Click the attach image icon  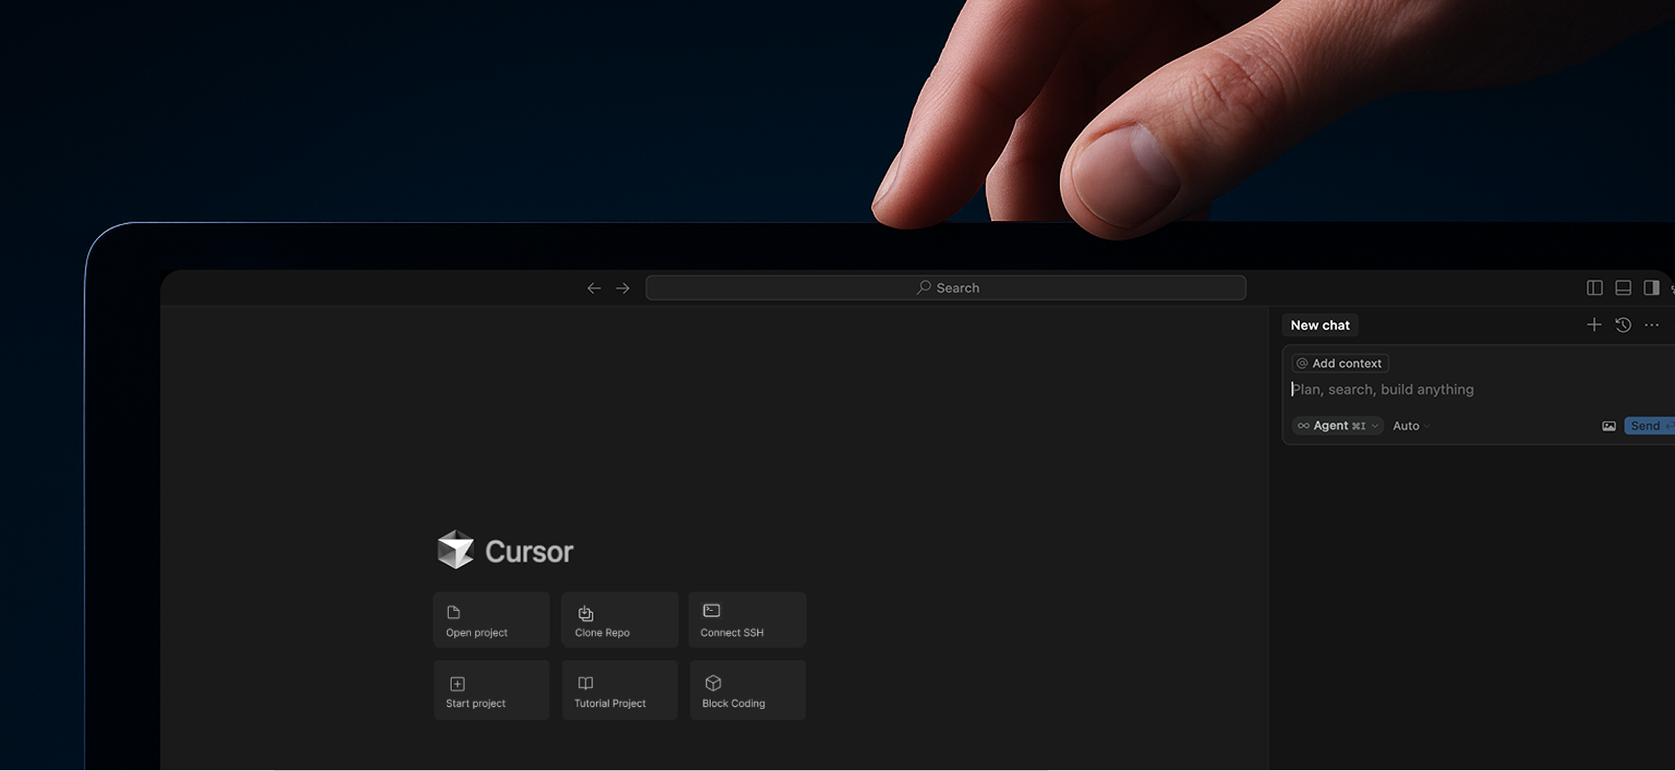(x=1608, y=426)
